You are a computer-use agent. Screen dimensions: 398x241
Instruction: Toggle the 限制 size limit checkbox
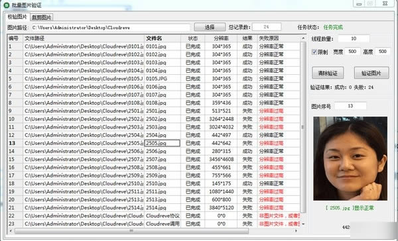pos(314,52)
